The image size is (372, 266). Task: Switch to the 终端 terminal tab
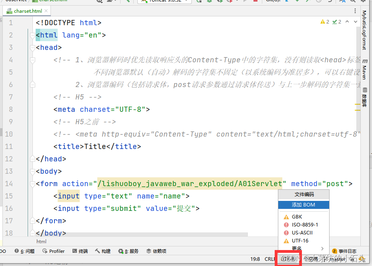coord(80,251)
